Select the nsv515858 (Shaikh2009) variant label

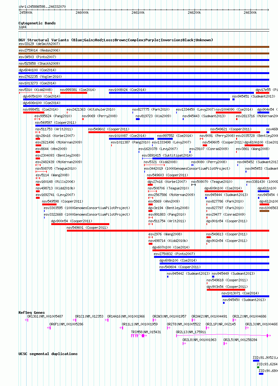click(x=39, y=63)
